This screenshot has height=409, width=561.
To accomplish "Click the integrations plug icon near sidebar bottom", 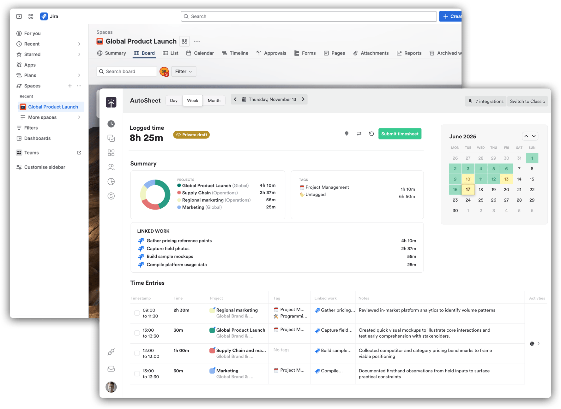I will click(x=111, y=352).
